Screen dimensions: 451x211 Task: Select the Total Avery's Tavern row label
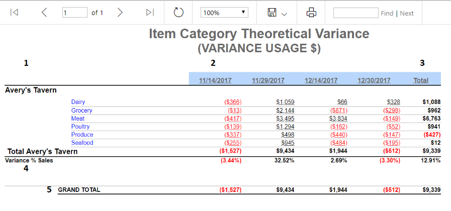point(43,152)
